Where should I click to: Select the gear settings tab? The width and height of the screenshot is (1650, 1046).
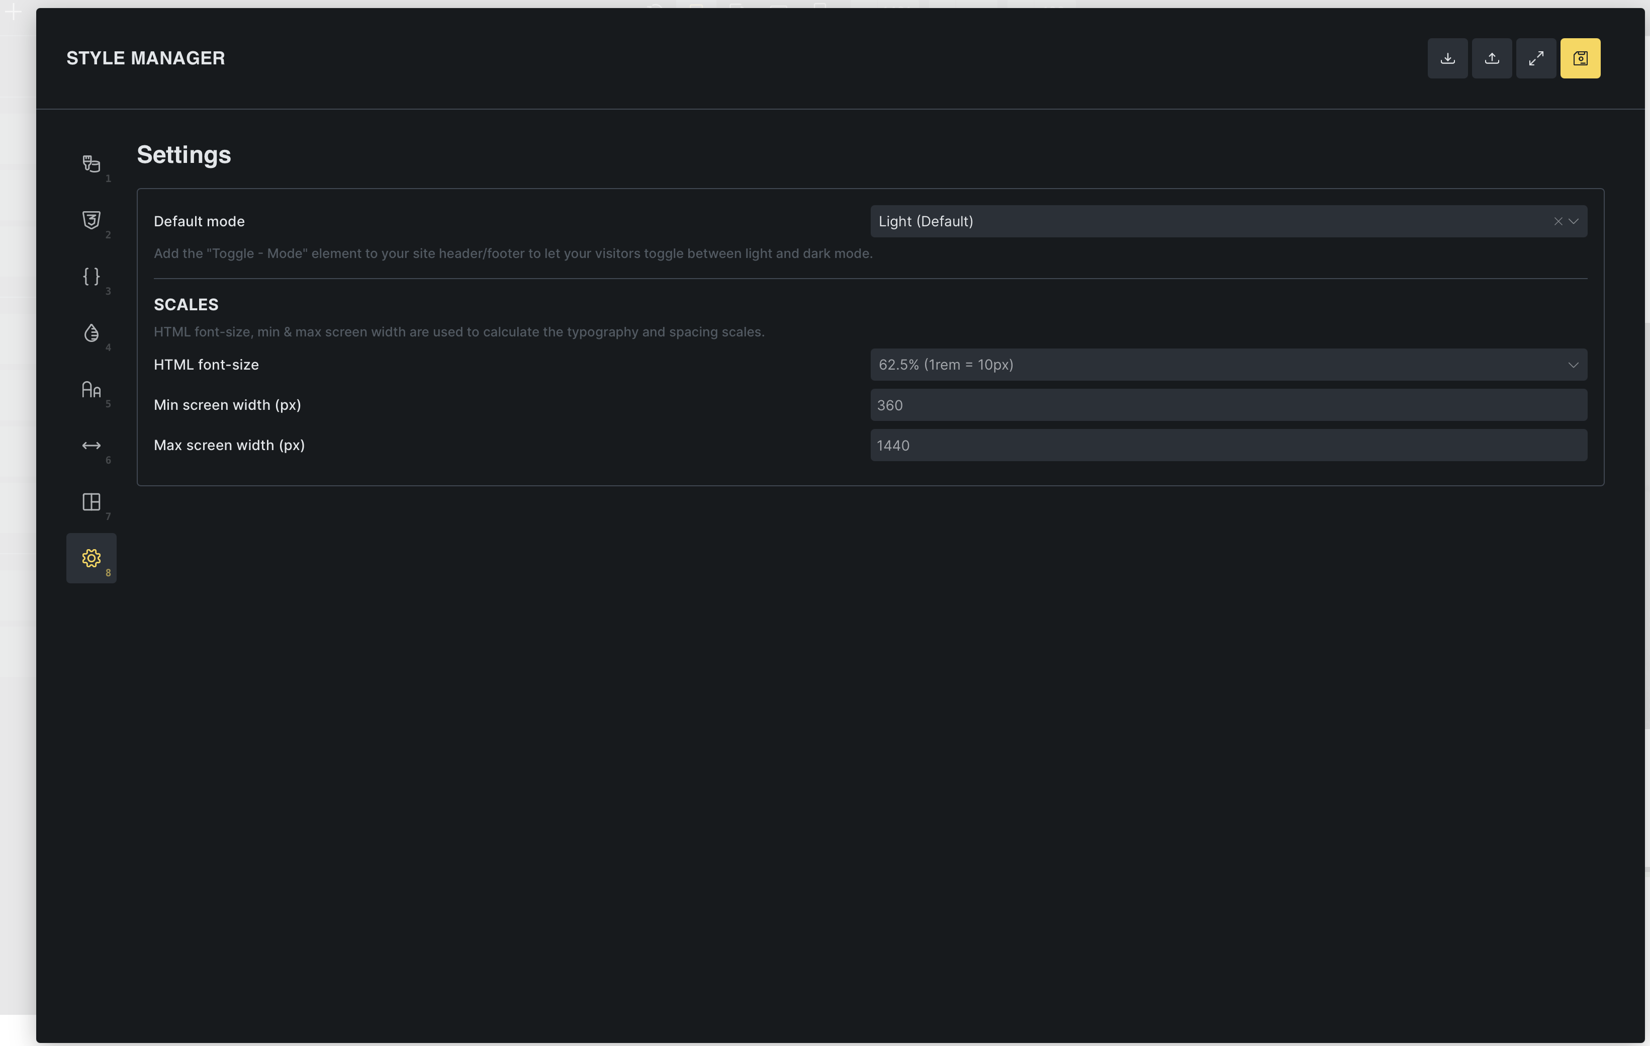91,558
